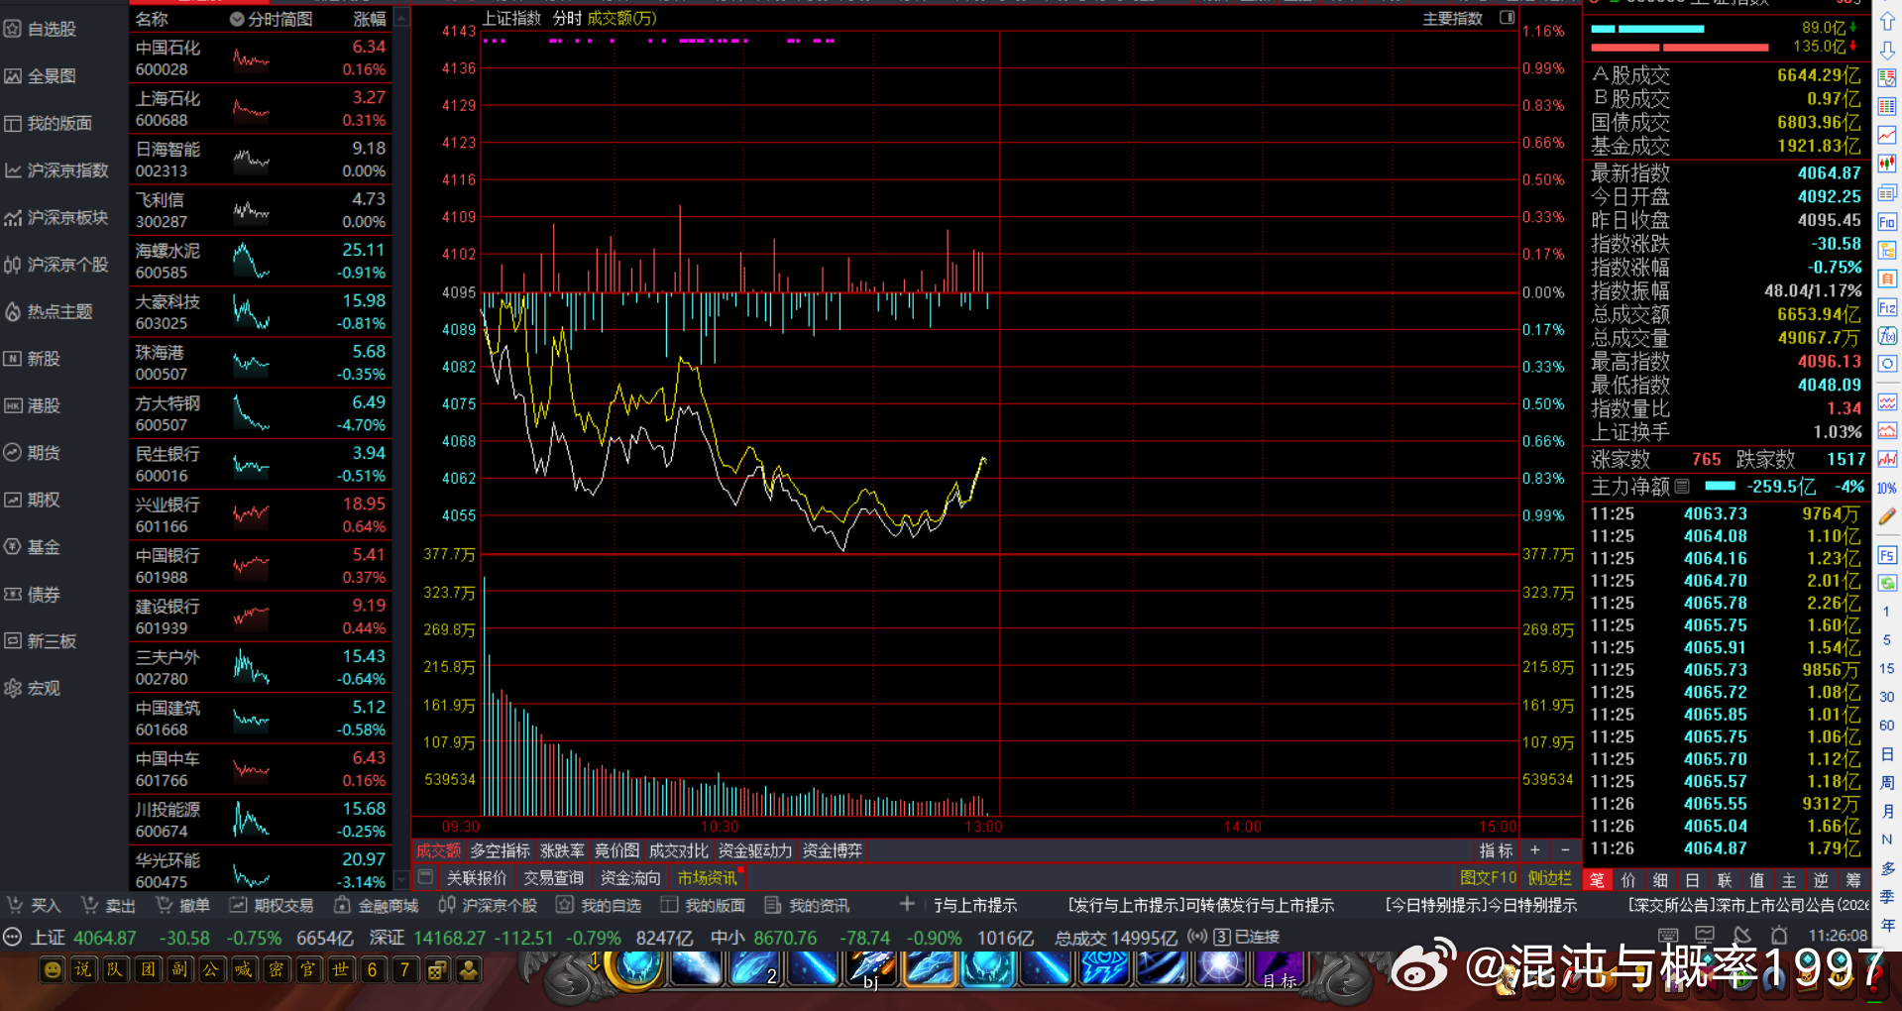The width and height of the screenshot is (1902, 1011).
Task: Click the satellite dish icon in status bar
Action: coord(1741,936)
